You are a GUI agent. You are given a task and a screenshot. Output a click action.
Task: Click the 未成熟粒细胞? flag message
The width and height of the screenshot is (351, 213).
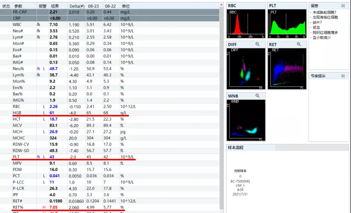point(324,13)
